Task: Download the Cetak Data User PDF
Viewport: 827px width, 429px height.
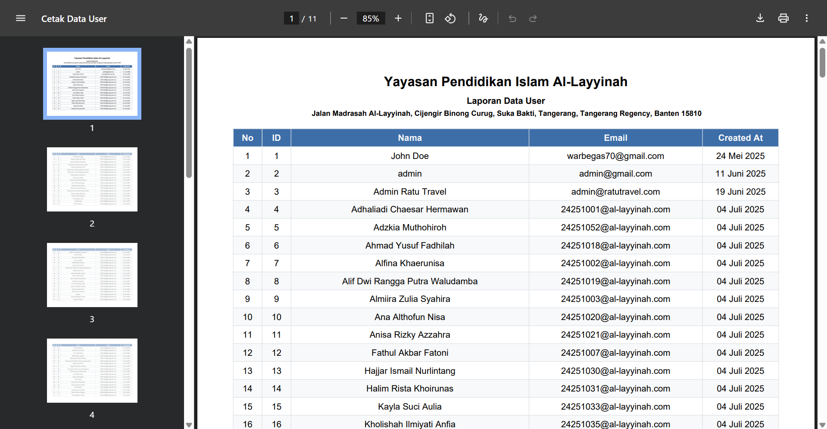Action: [x=760, y=18]
